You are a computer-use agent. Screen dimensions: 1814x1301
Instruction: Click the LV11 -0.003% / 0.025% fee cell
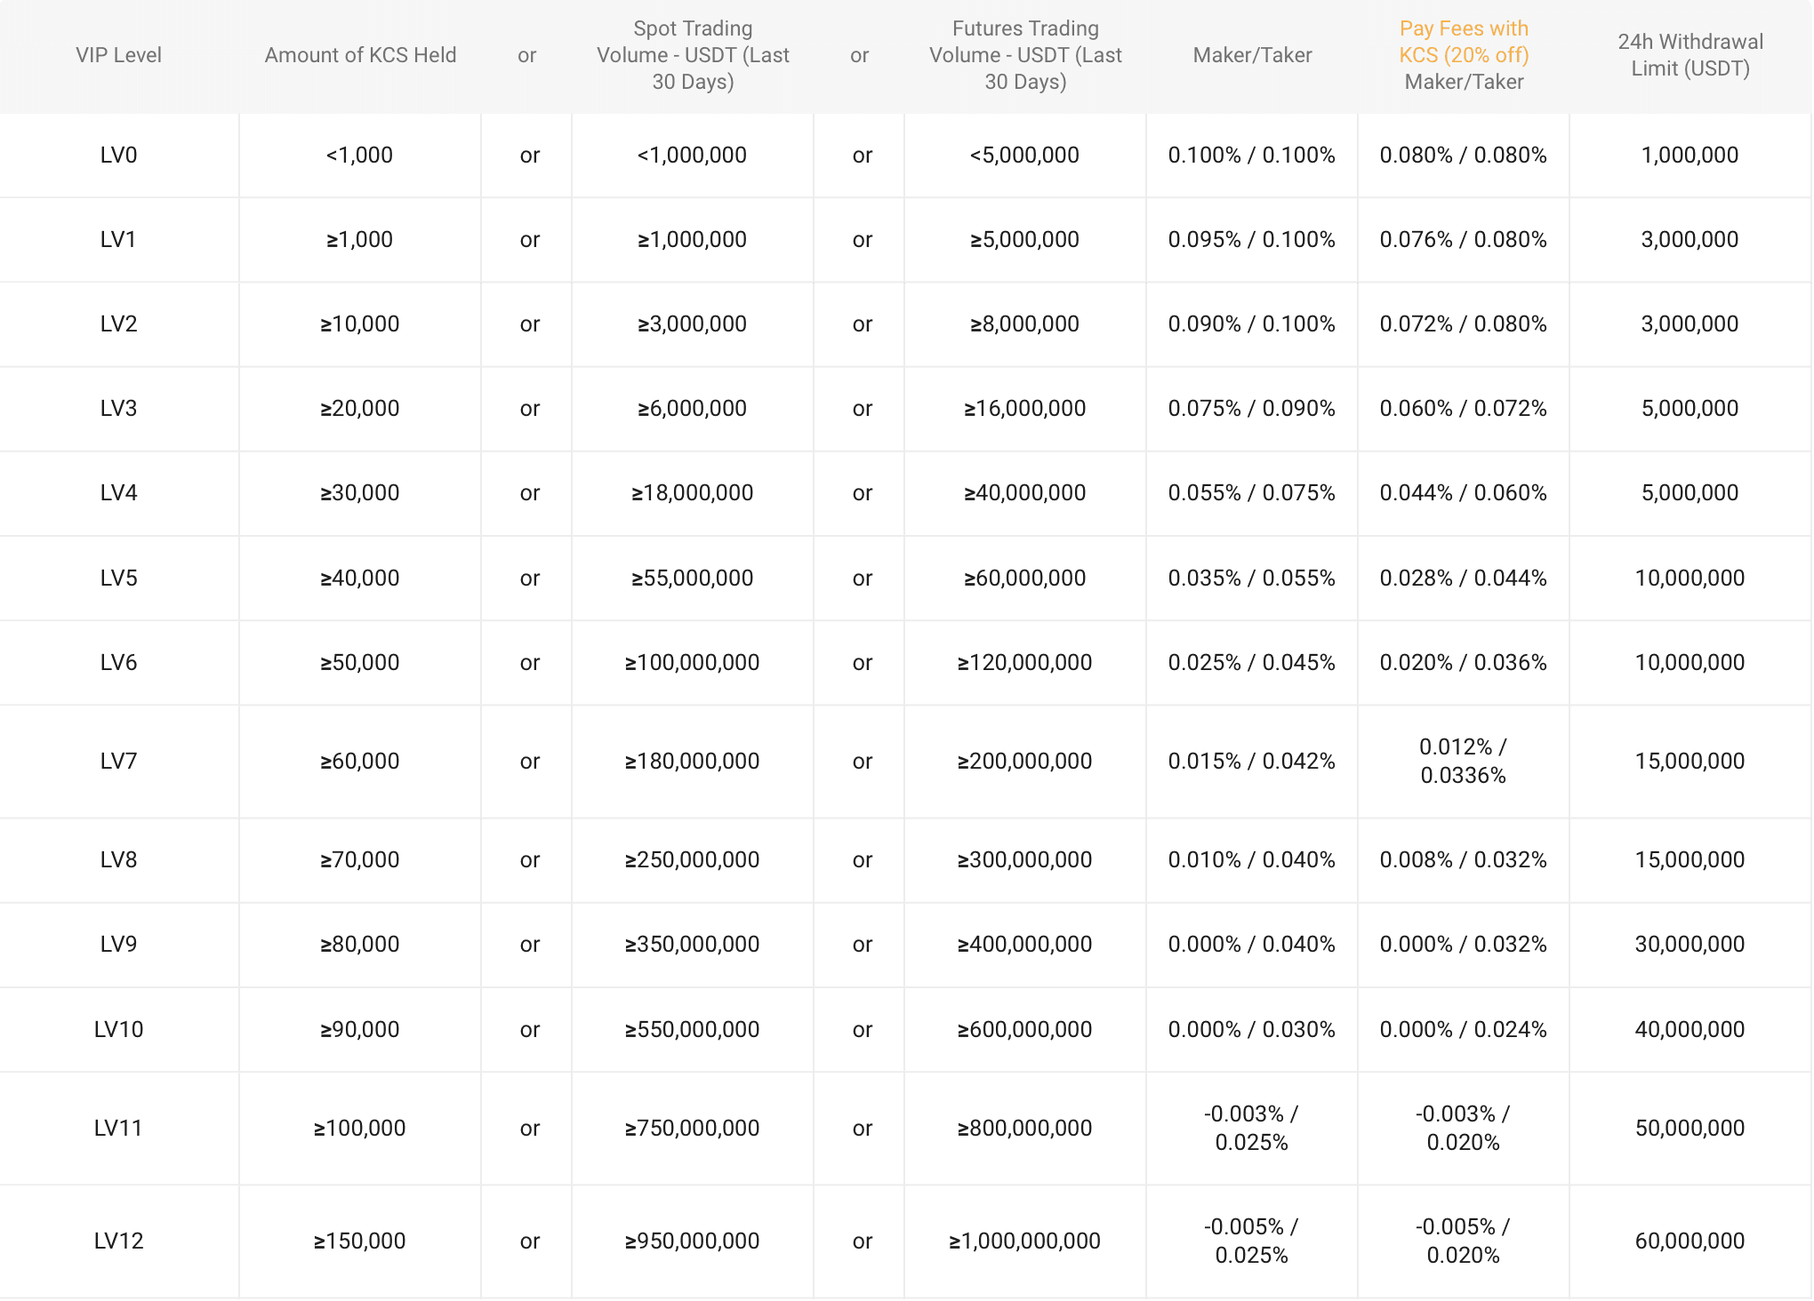pos(1251,1129)
